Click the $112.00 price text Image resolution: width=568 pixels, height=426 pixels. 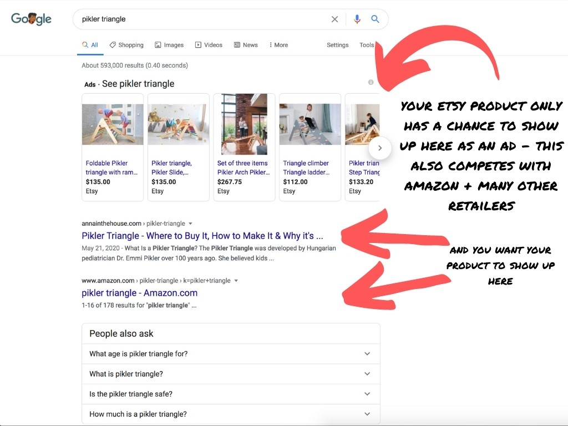tap(295, 182)
